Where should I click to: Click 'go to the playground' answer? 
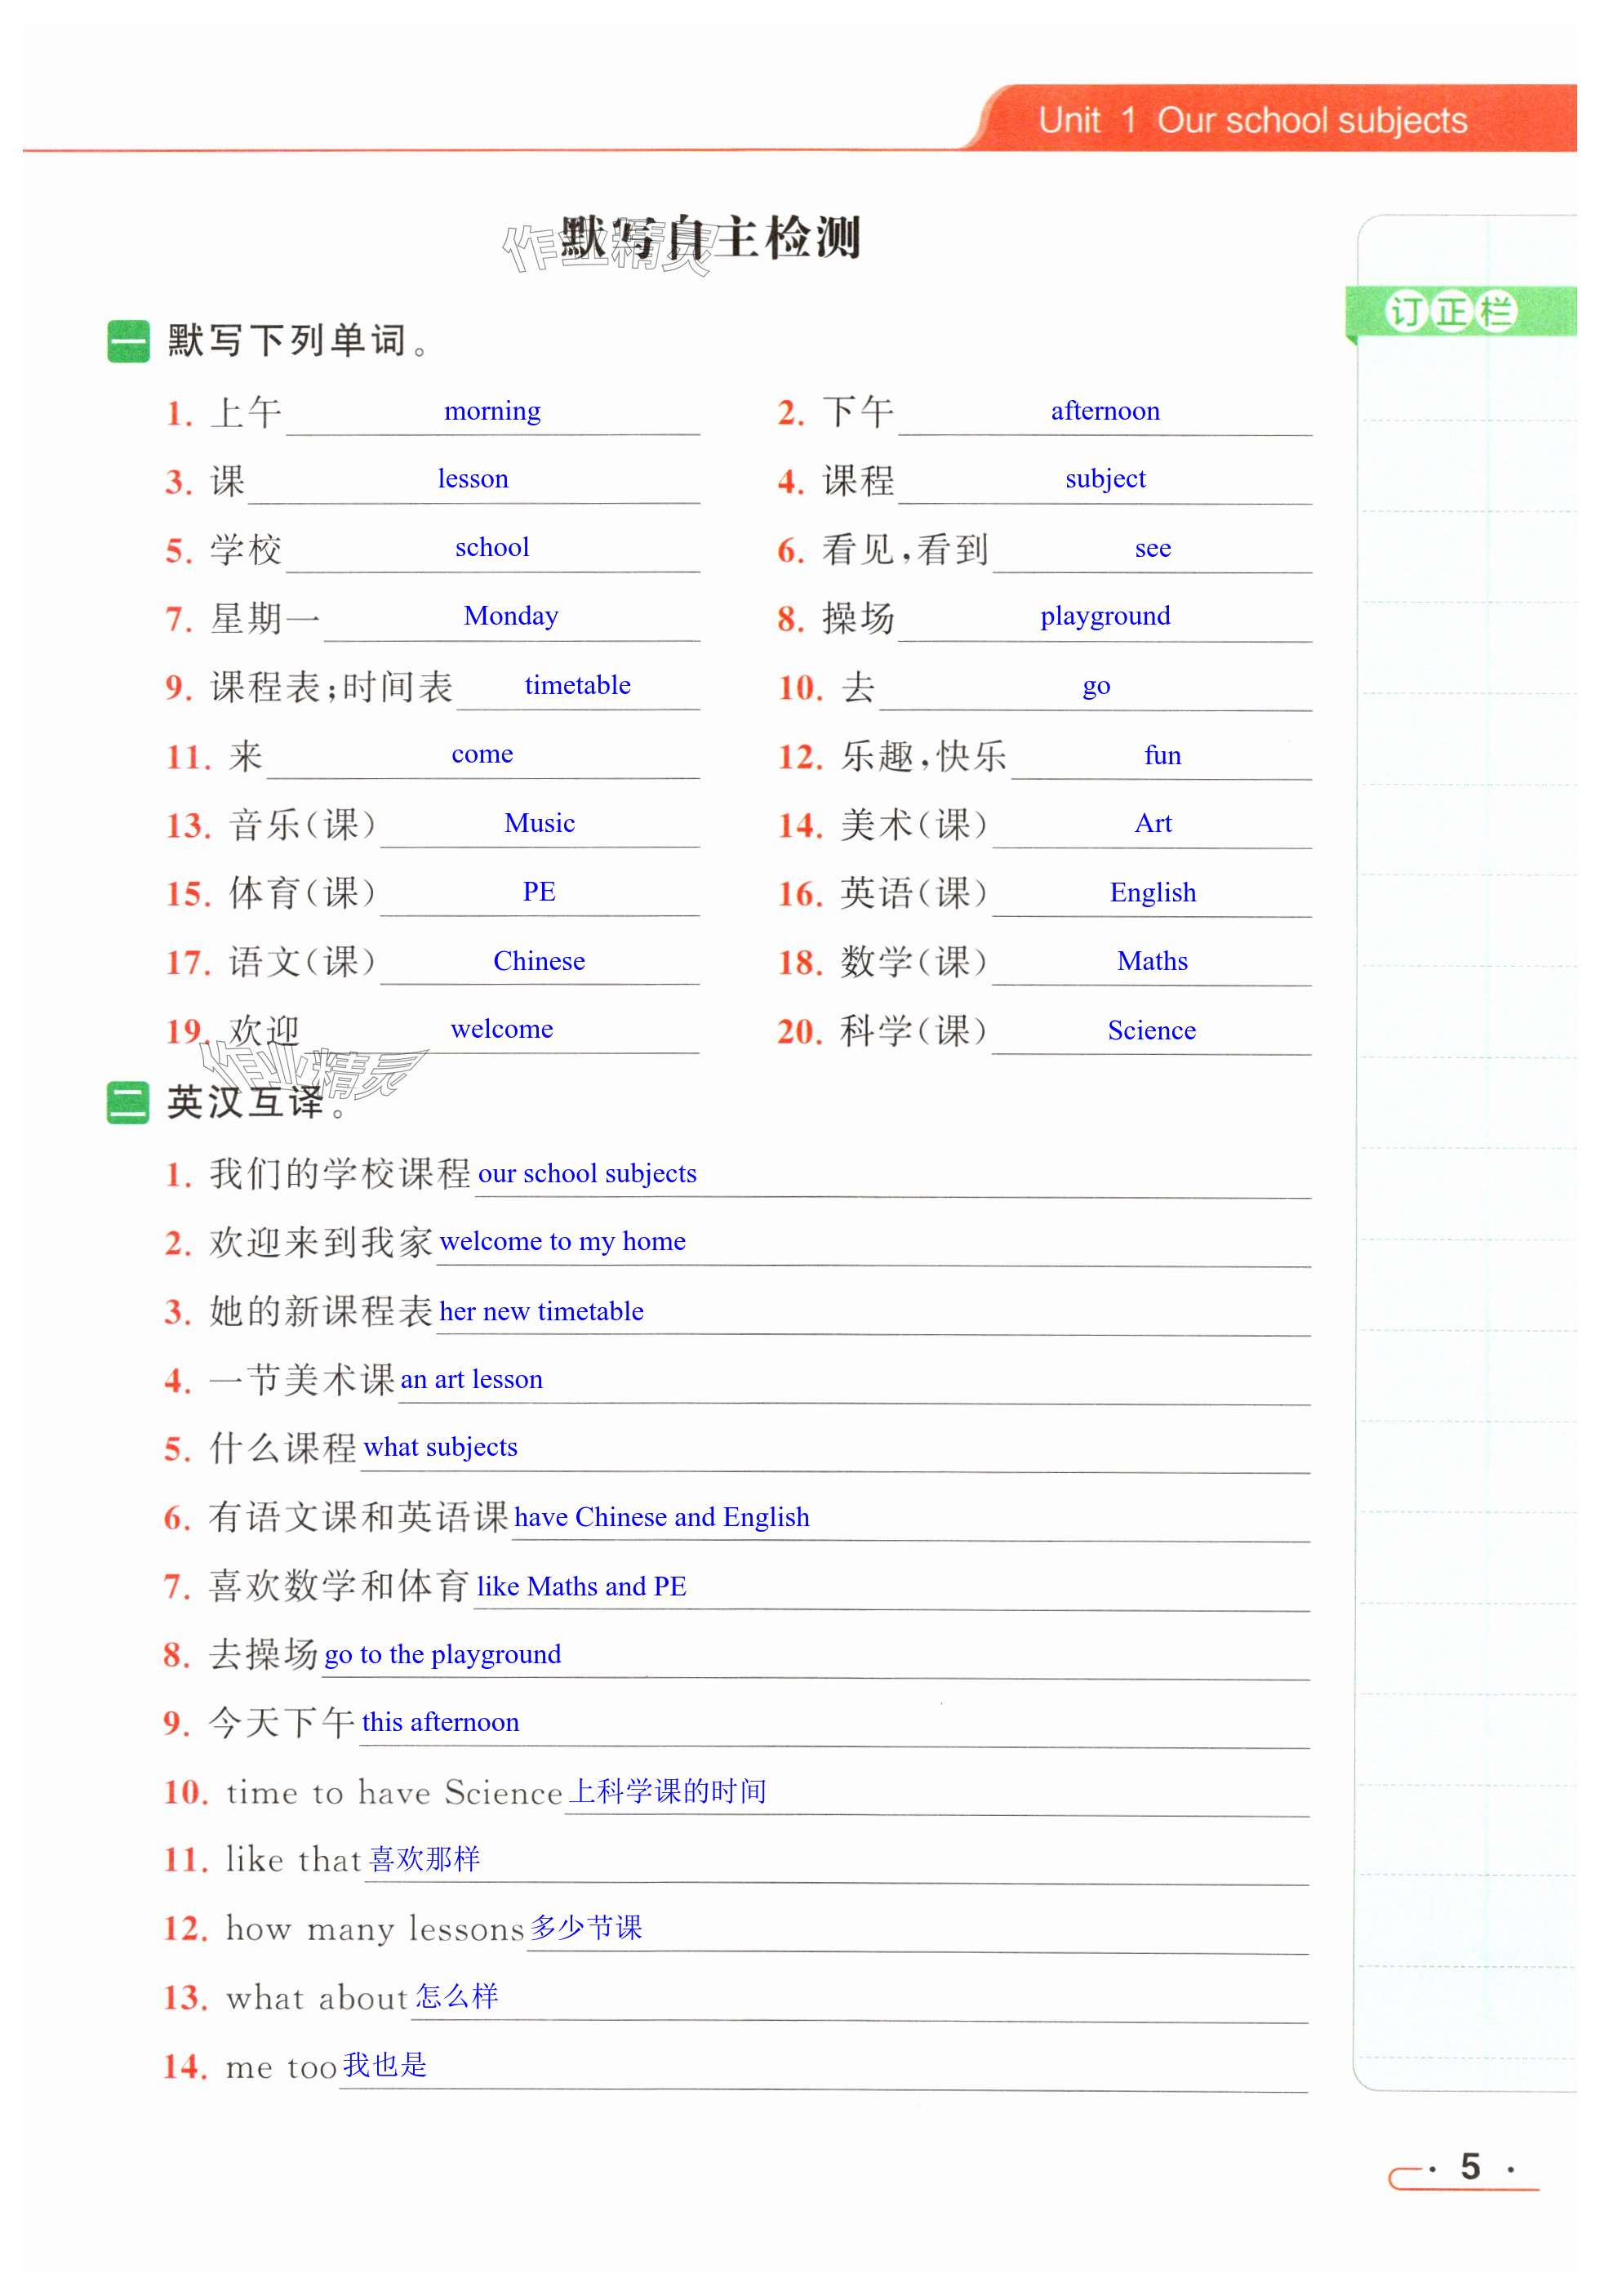pyautogui.click(x=442, y=1654)
